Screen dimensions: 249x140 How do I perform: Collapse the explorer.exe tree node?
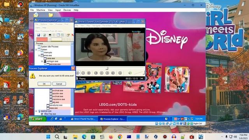[36, 111]
